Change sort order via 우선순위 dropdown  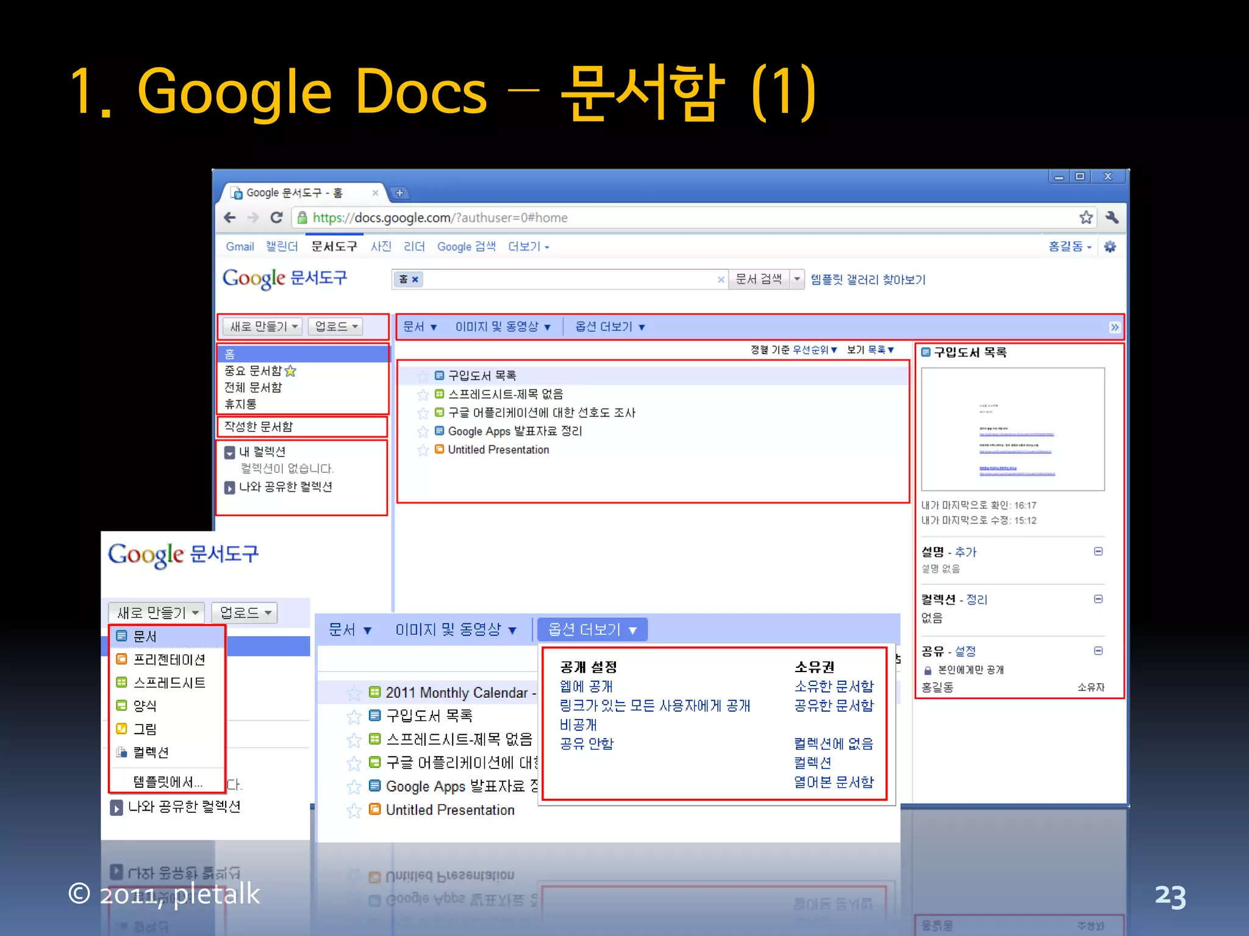(x=815, y=350)
